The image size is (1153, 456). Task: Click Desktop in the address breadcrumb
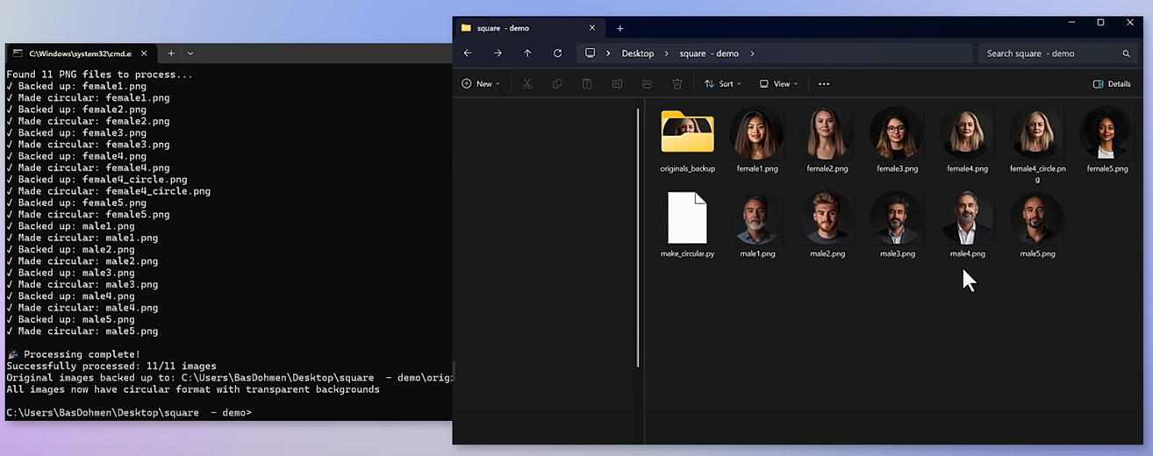click(637, 53)
